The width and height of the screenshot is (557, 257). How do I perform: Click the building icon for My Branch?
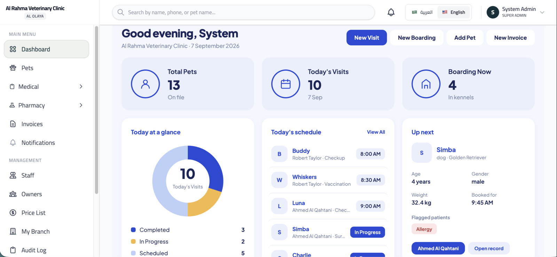pos(13,232)
